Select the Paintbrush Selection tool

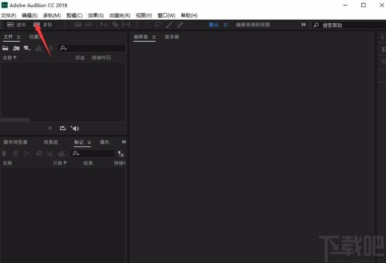[169, 25]
